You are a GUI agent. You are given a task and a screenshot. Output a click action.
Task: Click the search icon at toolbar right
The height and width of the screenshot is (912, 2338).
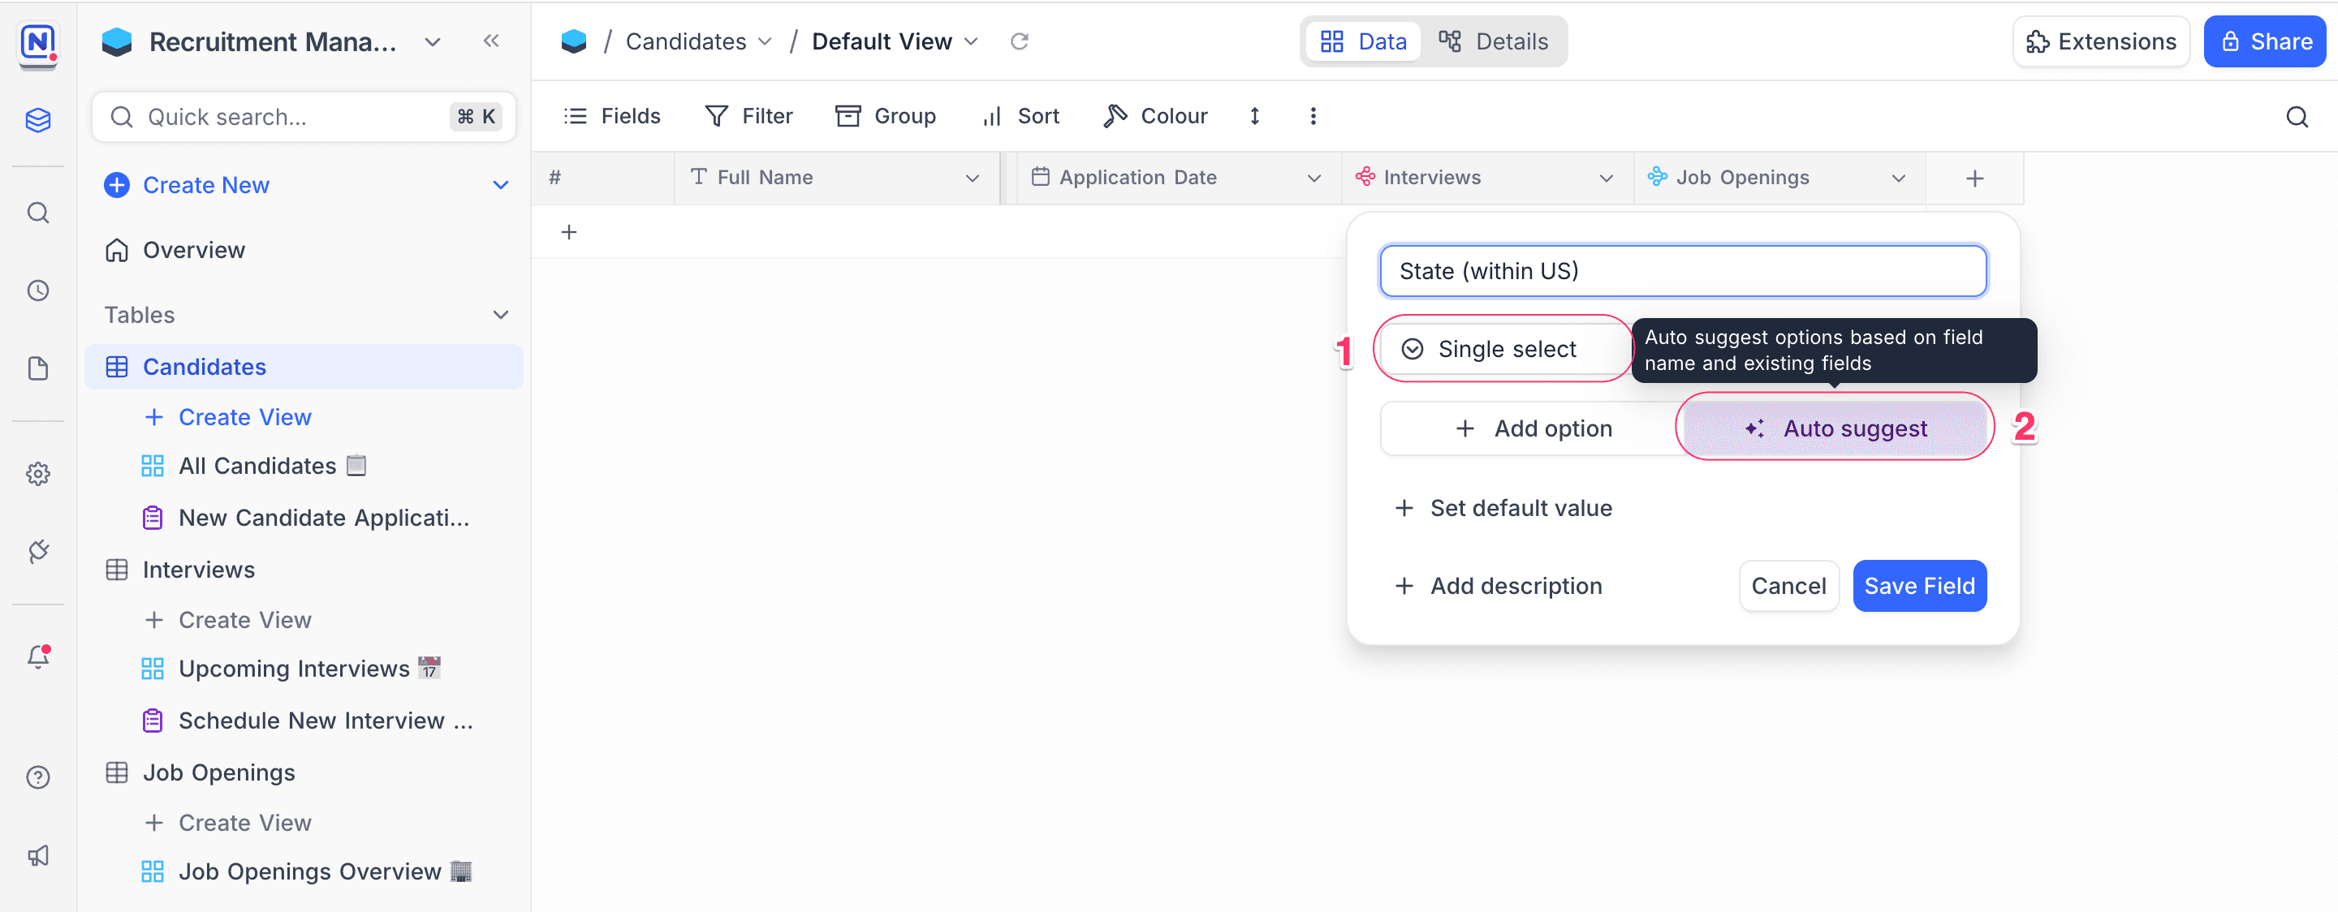click(x=2297, y=117)
